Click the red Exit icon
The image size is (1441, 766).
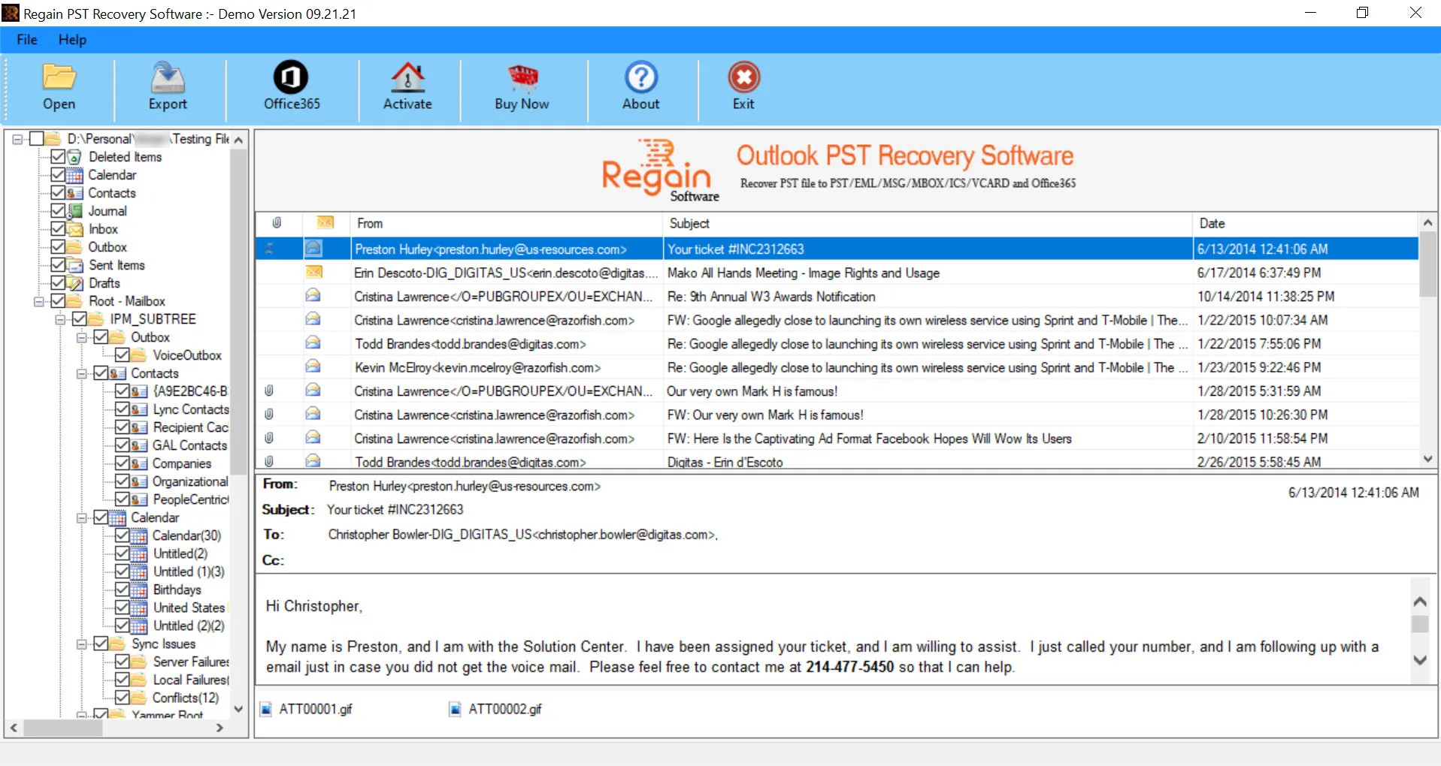pyautogui.click(x=743, y=77)
